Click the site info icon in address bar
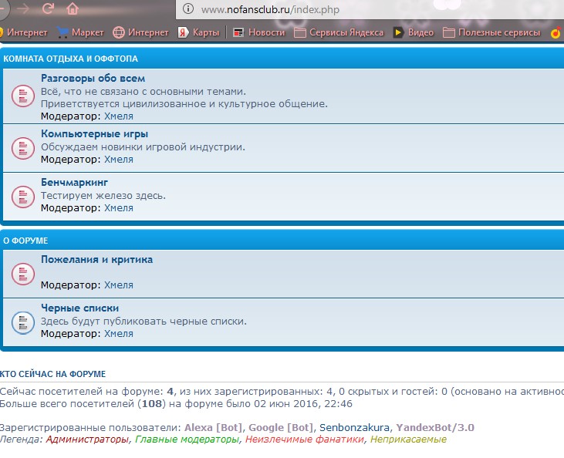 point(187,10)
